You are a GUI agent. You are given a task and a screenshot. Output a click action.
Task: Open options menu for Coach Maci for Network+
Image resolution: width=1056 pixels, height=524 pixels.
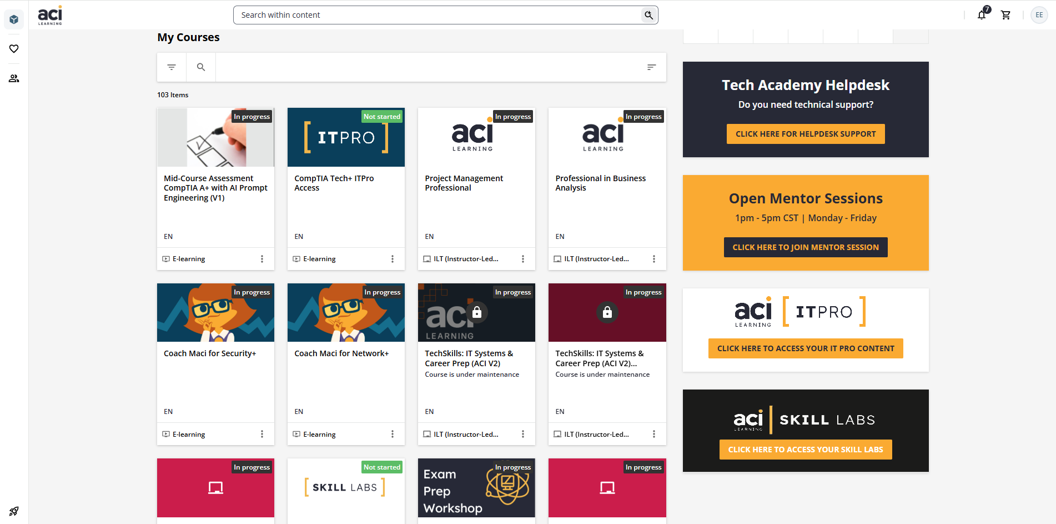pyautogui.click(x=393, y=434)
